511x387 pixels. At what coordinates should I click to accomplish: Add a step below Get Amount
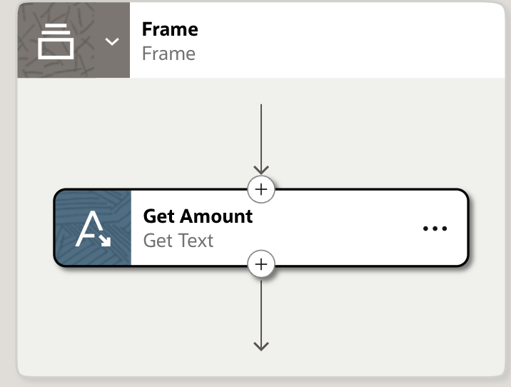pyautogui.click(x=261, y=264)
